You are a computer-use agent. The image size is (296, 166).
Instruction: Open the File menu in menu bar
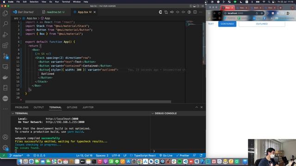tap(18, 2)
